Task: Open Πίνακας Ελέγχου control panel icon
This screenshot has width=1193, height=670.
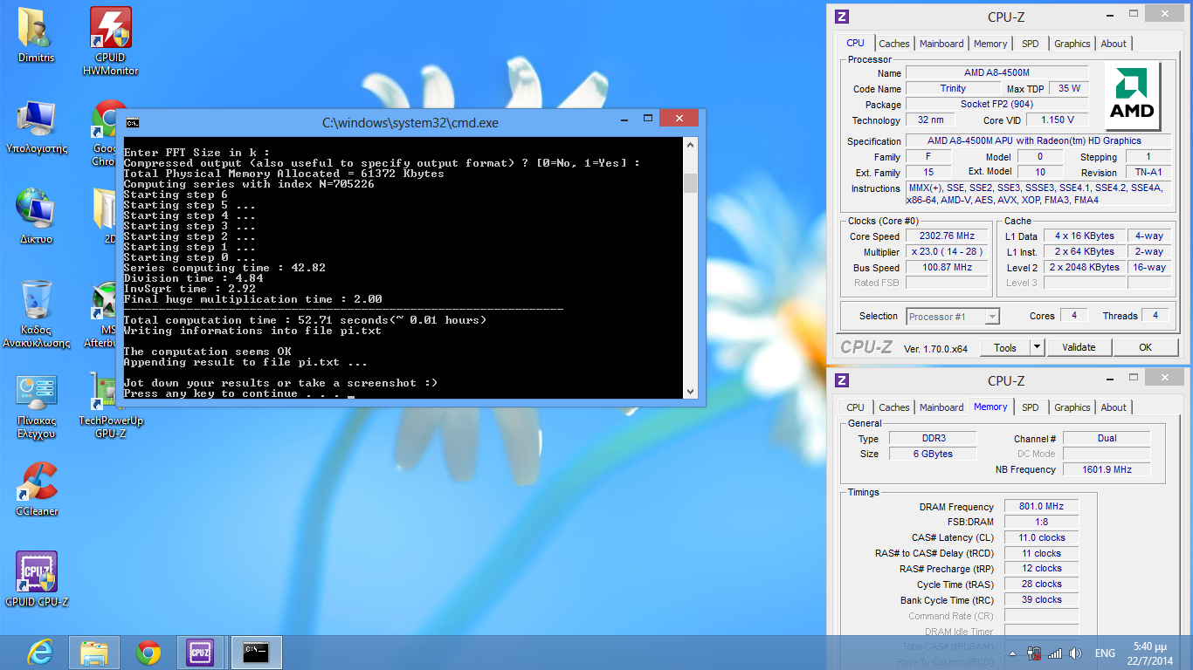Action: click(36, 406)
